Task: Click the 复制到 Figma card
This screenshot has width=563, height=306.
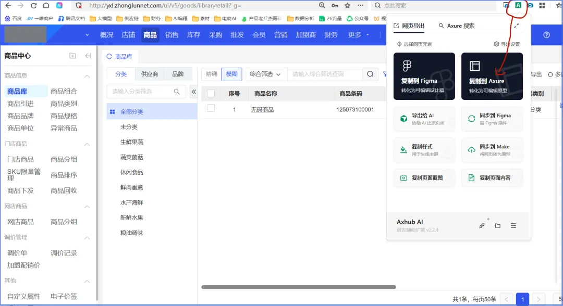Action: [x=424, y=76]
